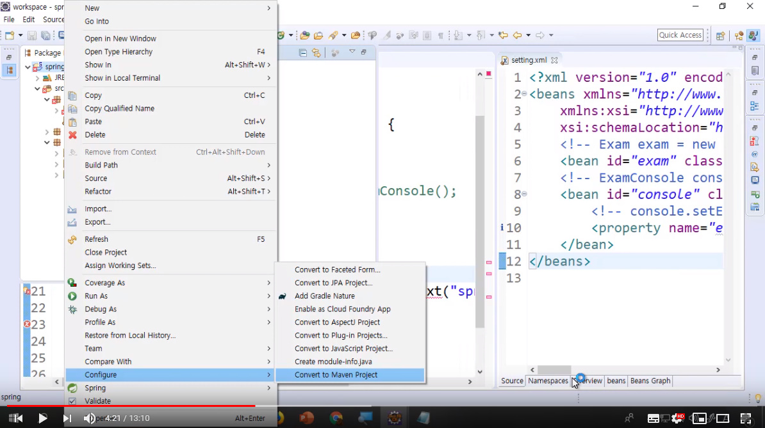This screenshot has height=428, width=765.
Task: Click the YouTube subtitles icon
Action: (x=654, y=418)
